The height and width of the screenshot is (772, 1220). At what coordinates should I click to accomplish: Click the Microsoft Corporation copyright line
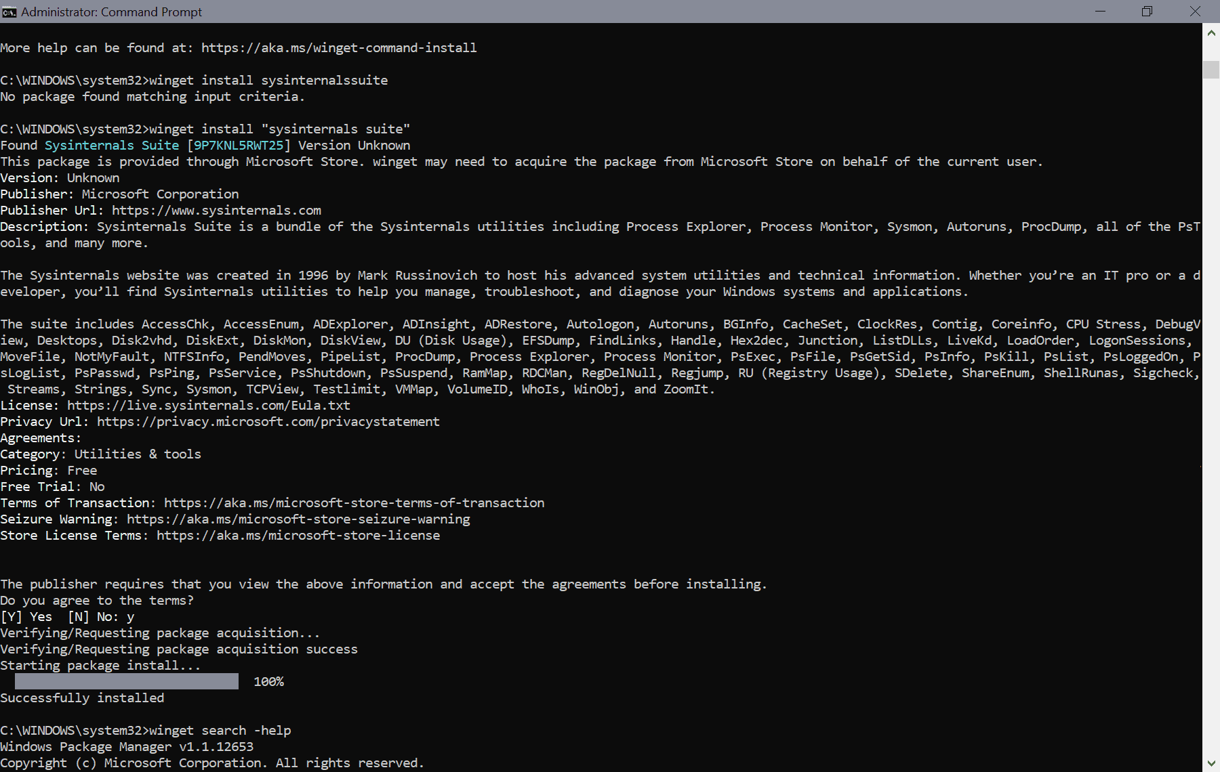pyautogui.click(x=212, y=763)
